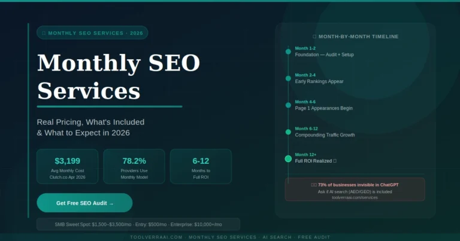The height and width of the screenshot is (241, 460).
Task: Click Ask if AI search (AEO/GEO) is included
Action: pyautogui.click(x=355, y=192)
